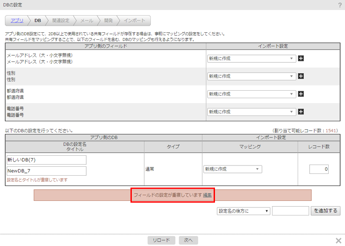Close the dialog with the X icon
345x246 pixels.
(x=338, y=240)
